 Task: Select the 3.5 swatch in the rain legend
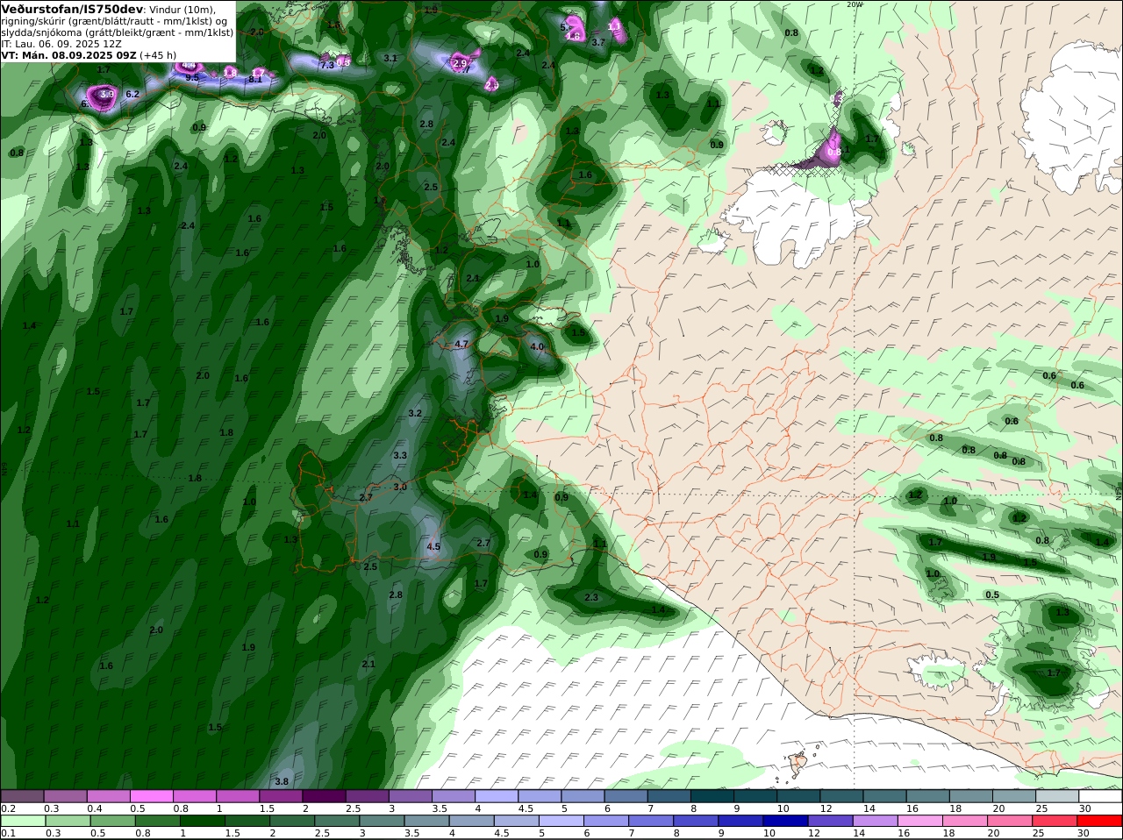click(x=426, y=822)
